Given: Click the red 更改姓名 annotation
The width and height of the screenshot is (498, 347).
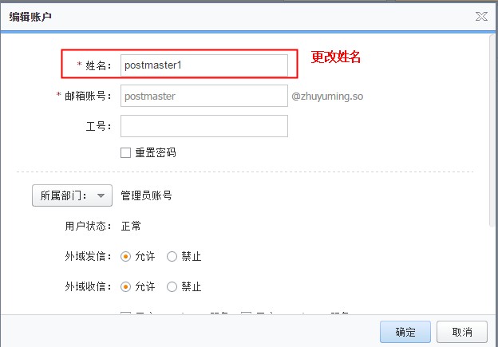Looking at the screenshot, I should [x=335, y=57].
